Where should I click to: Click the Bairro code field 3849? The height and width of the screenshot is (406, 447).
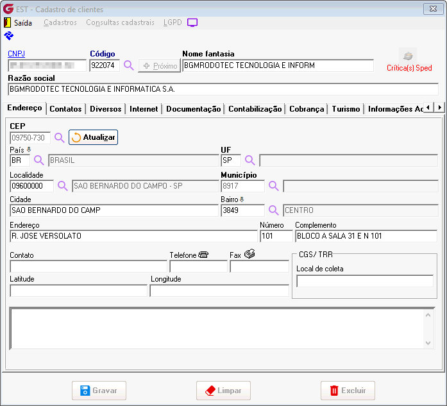pos(242,210)
